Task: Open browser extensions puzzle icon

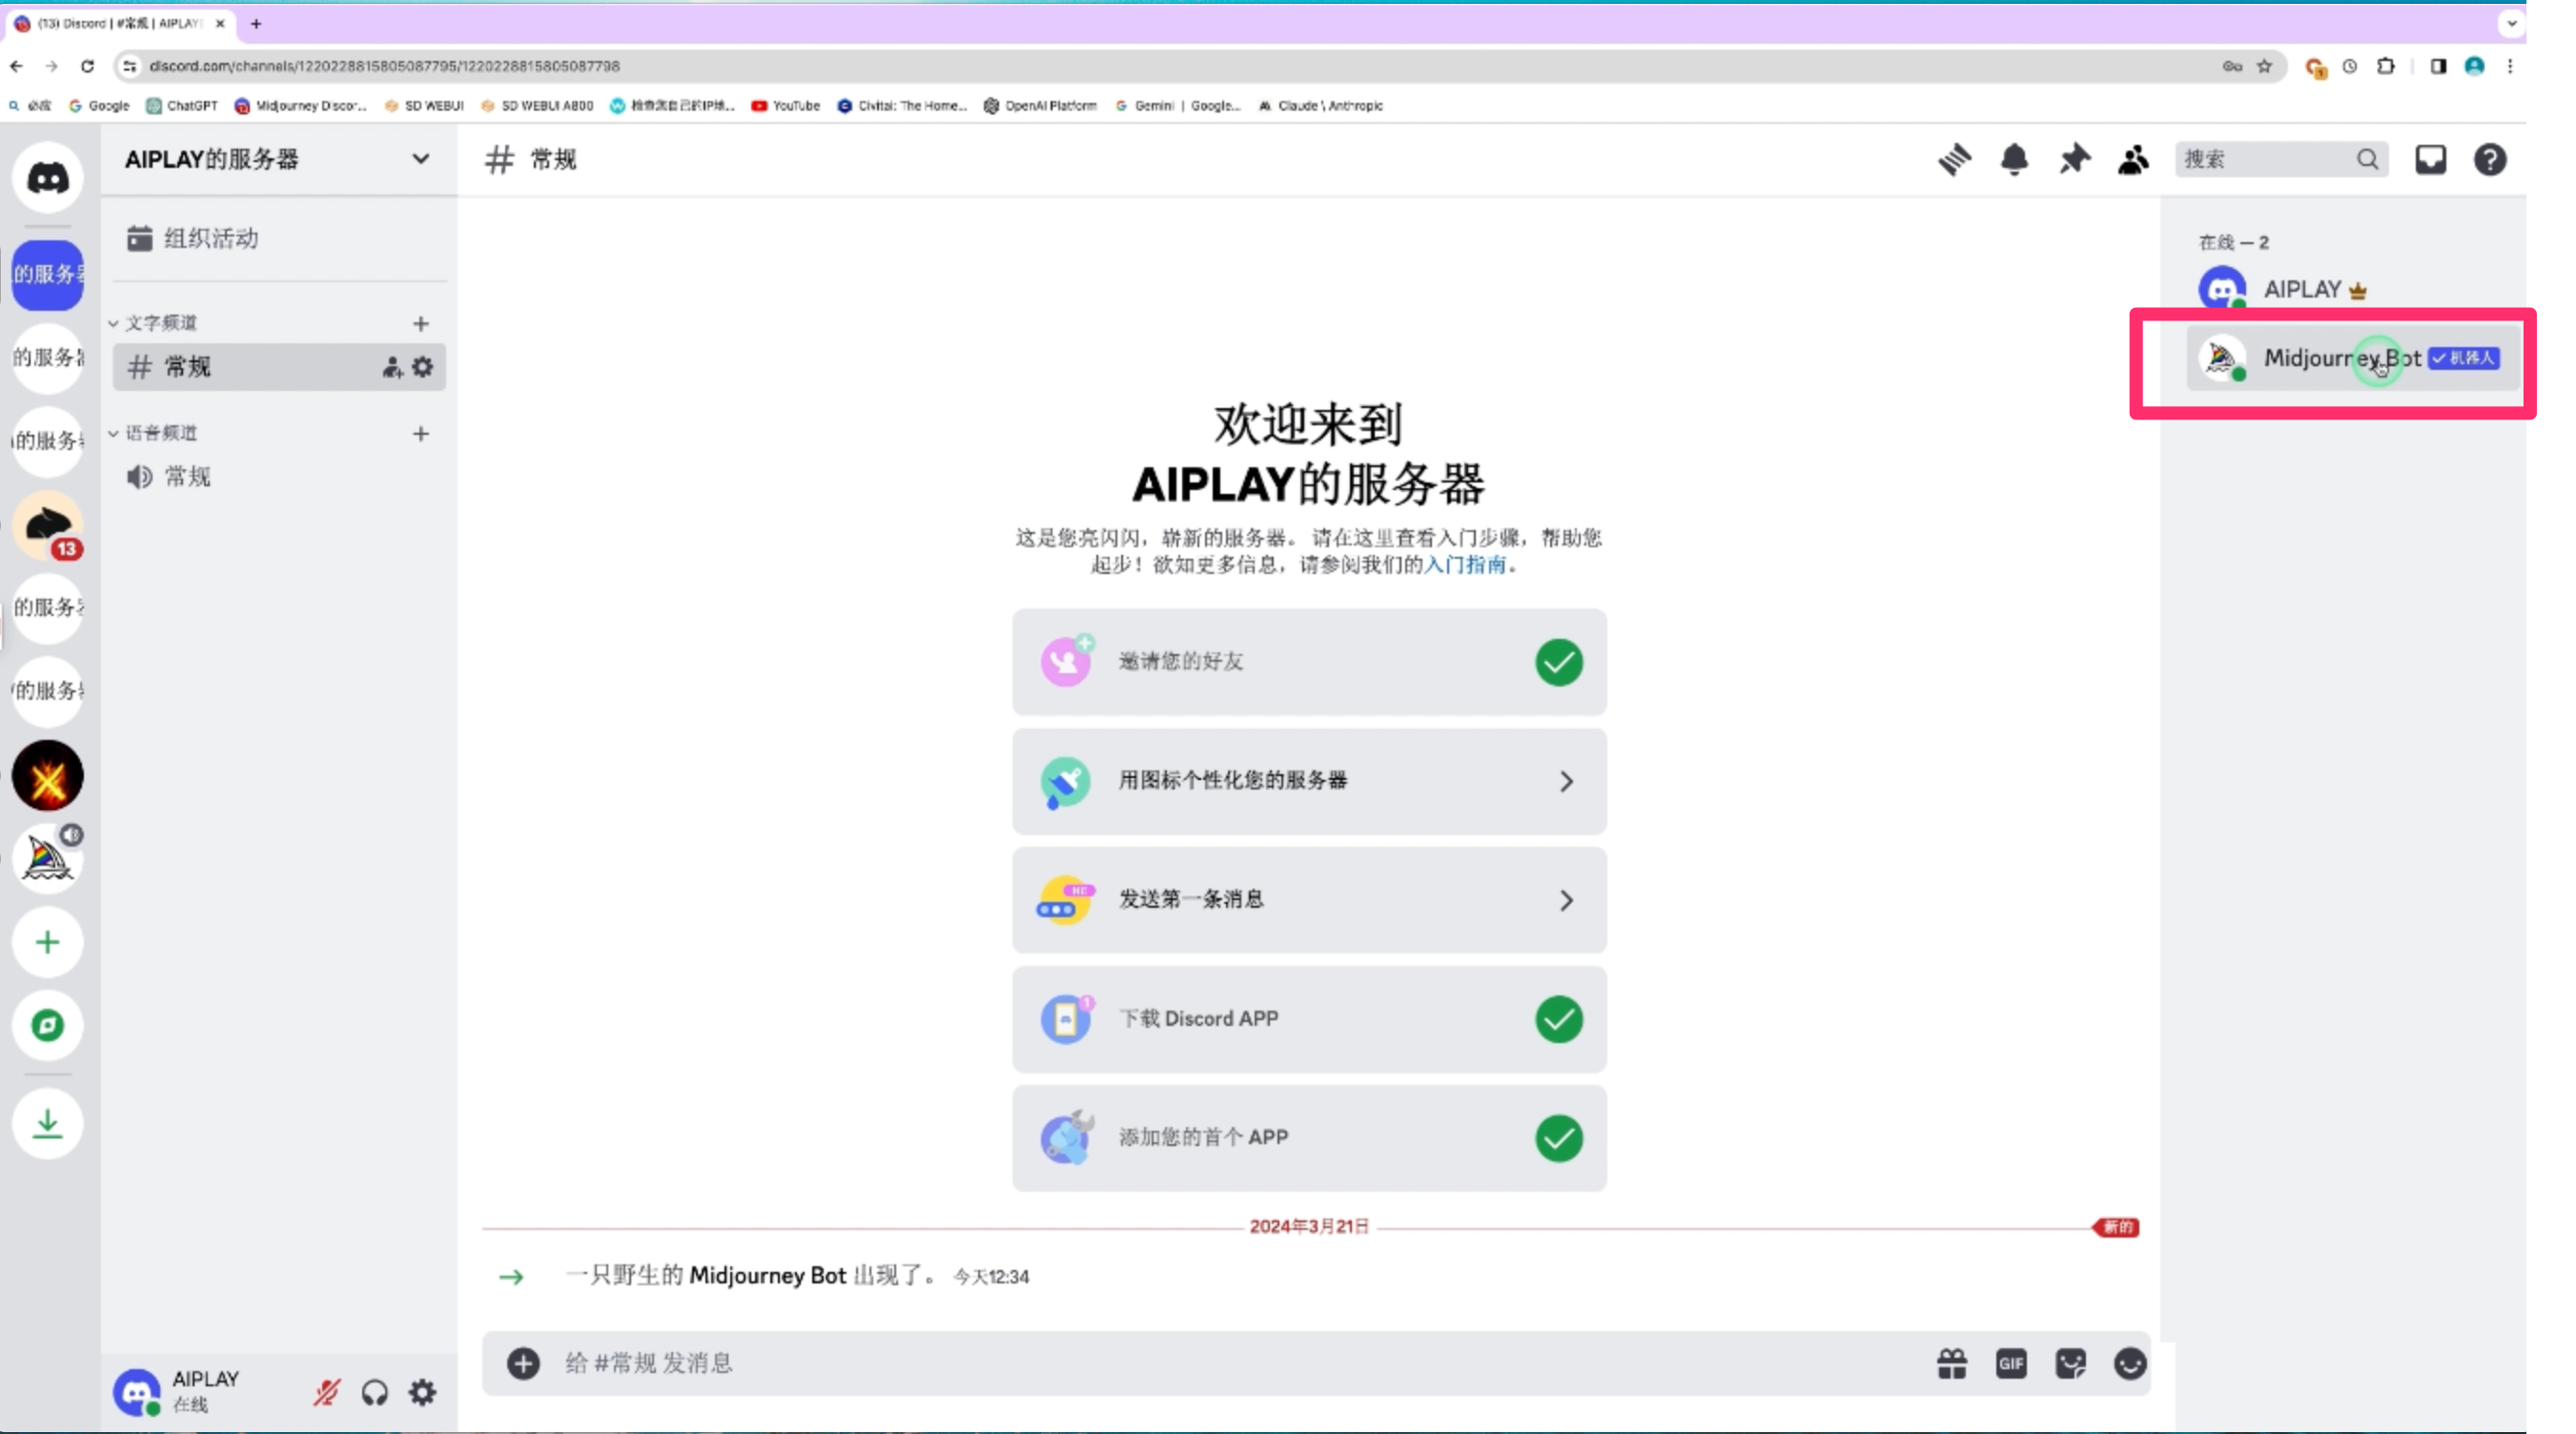Action: 2386,66
